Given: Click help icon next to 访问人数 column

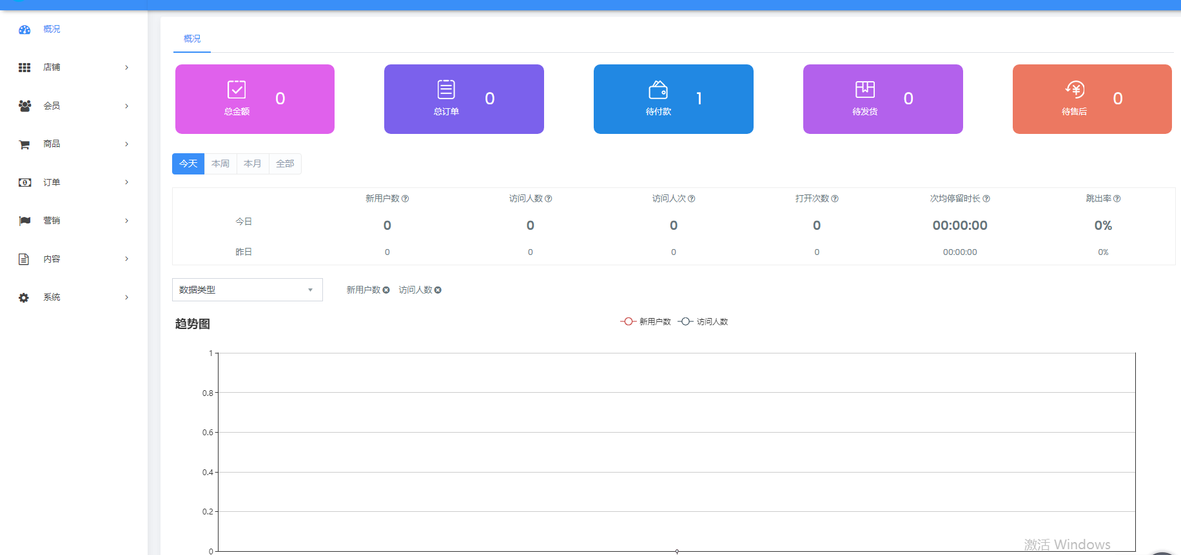Looking at the screenshot, I should [549, 199].
